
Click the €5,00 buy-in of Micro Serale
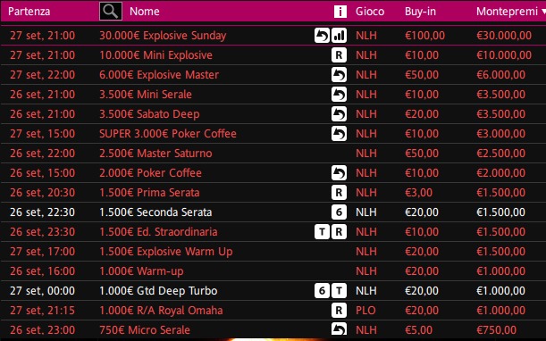click(x=418, y=330)
